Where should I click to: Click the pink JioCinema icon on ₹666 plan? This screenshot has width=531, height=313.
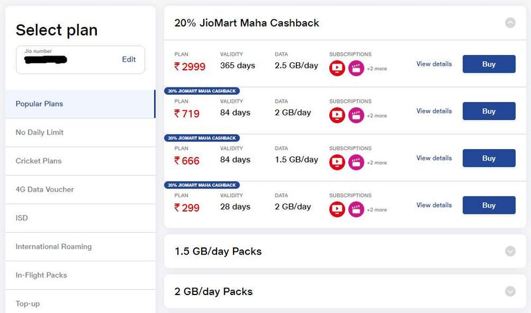coord(356,162)
